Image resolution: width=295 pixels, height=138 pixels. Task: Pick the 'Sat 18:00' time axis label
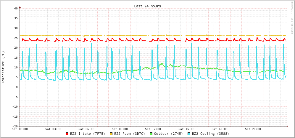tap(220, 129)
